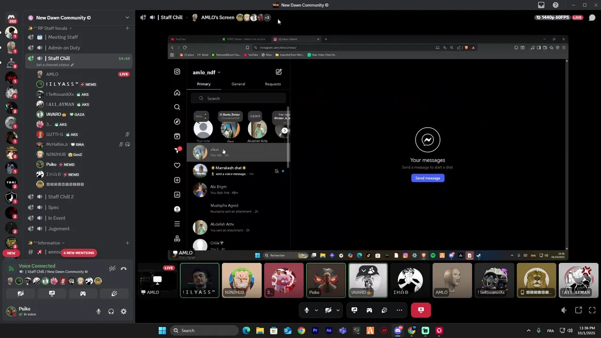The width and height of the screenshot is (601, 338).
Task: Click the +3 viewers badge
Action: pyautogui.click(x=267, y=17)
